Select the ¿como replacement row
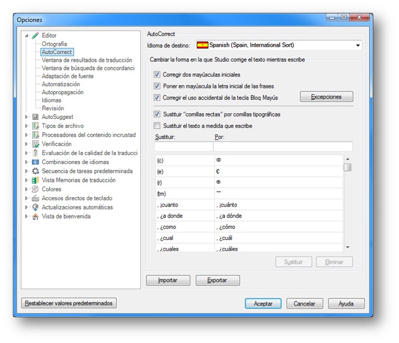The height and width of the screenshot is (343, 399). [249, 227]
